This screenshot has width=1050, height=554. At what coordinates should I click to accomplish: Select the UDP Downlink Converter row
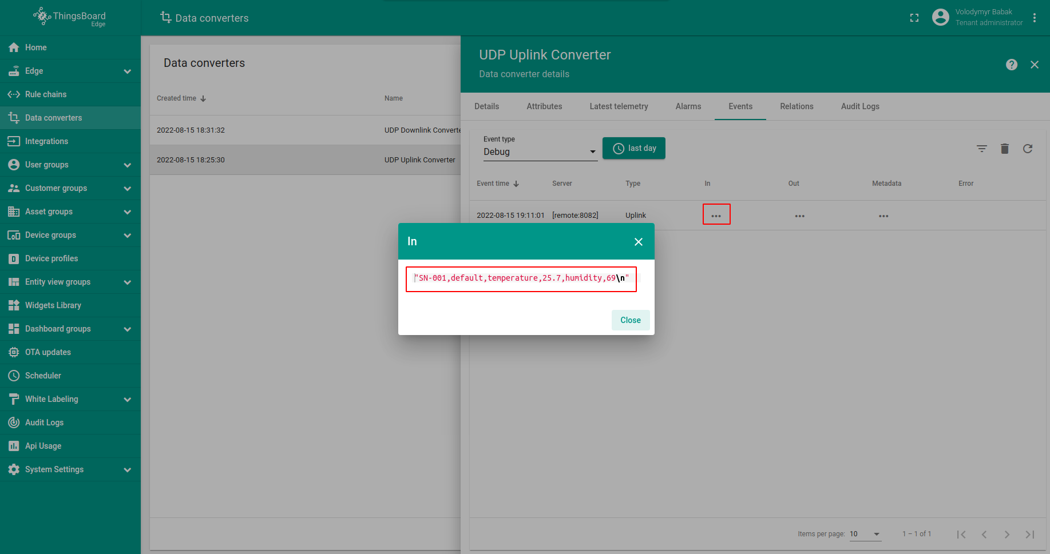click(x=305, y=130)
